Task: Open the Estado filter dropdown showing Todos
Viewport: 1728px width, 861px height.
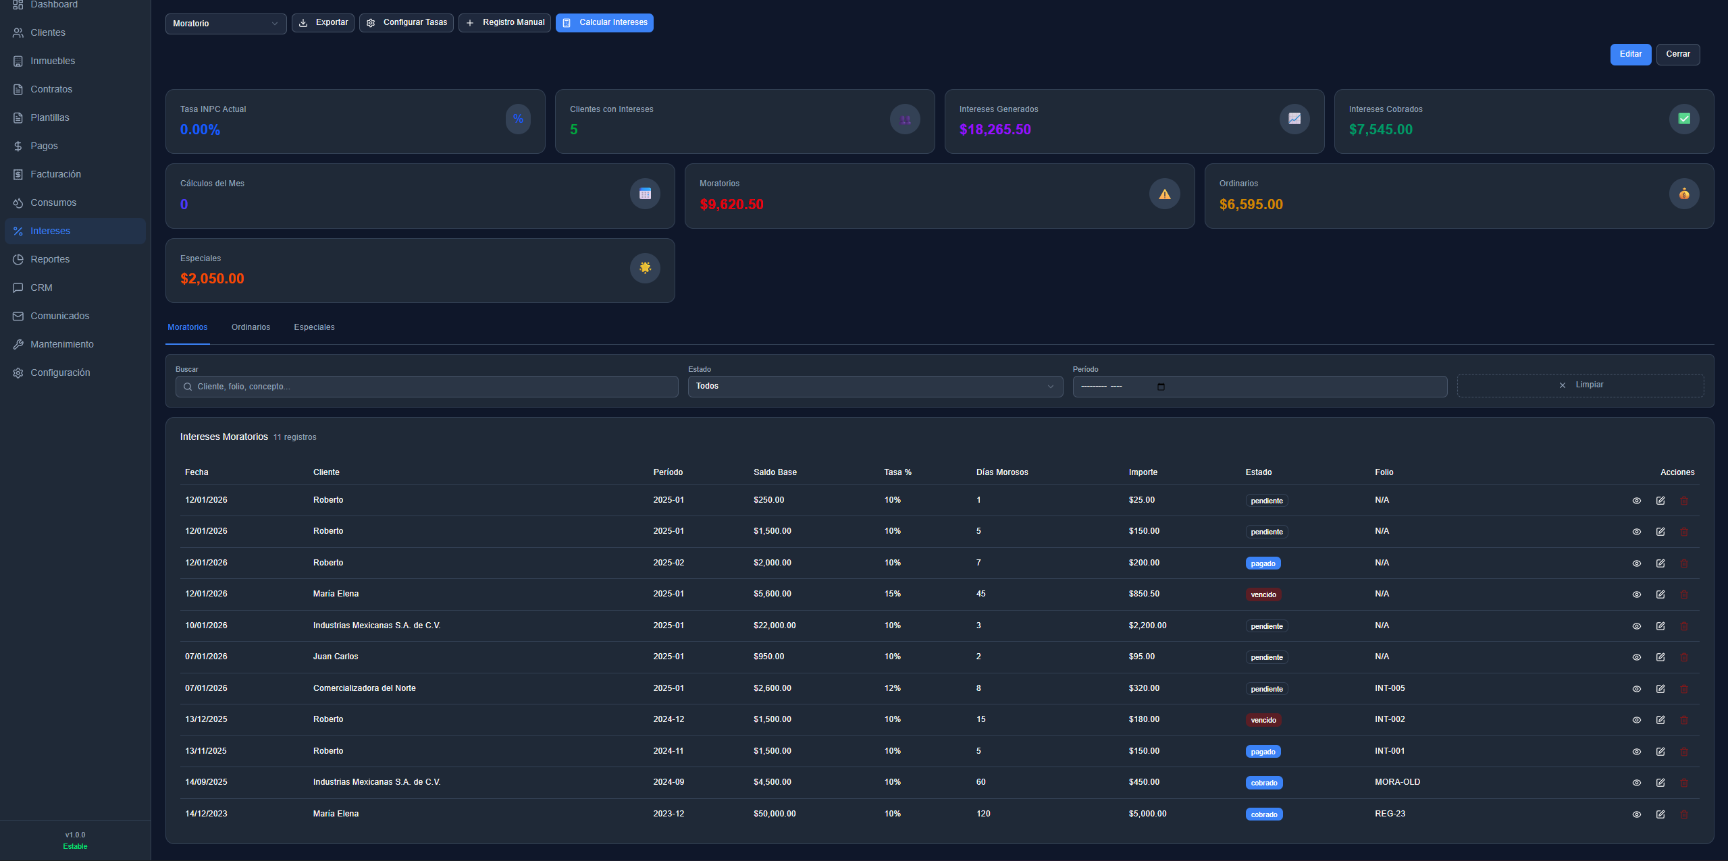Action: pyautogui.click(x=874, y=387)
